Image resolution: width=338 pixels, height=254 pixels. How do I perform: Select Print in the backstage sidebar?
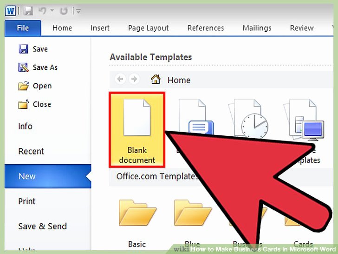(27, 201)
